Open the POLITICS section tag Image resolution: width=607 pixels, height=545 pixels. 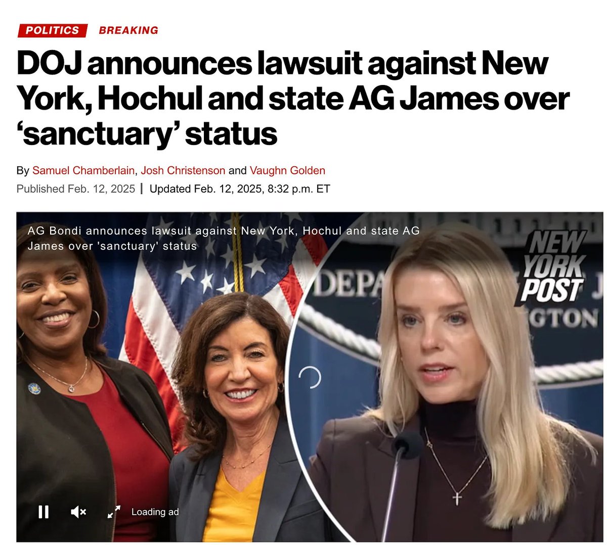tap(53, 30)
